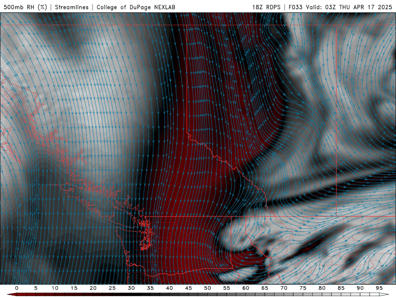Click the colorbar label "5"
This screenshot has width=396, height=297.
pyautogui.click(x=36, y=288)
